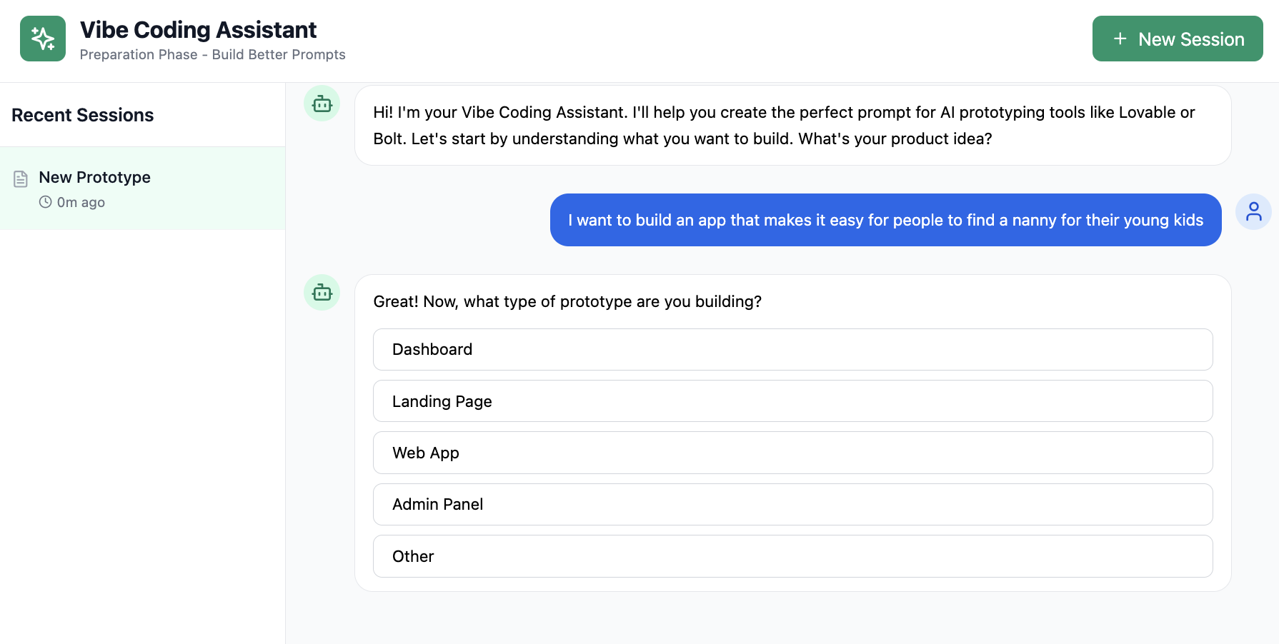Click the Vibe Coding Assistant title
1279x644 pixels.
198,30
